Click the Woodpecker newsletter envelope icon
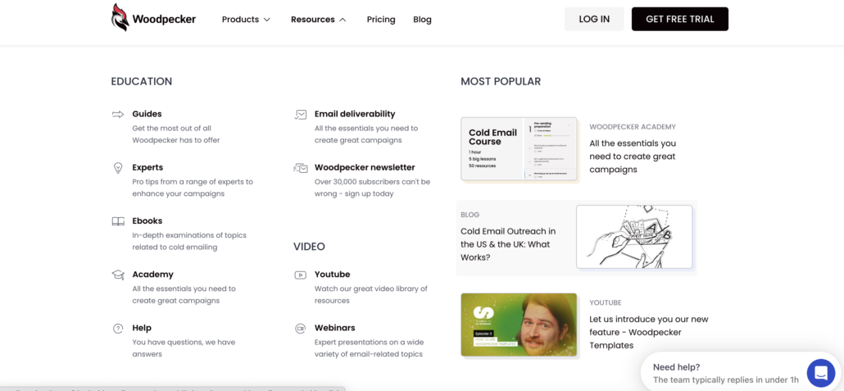The width and height of the screenshot is (844, 391). 301,168
